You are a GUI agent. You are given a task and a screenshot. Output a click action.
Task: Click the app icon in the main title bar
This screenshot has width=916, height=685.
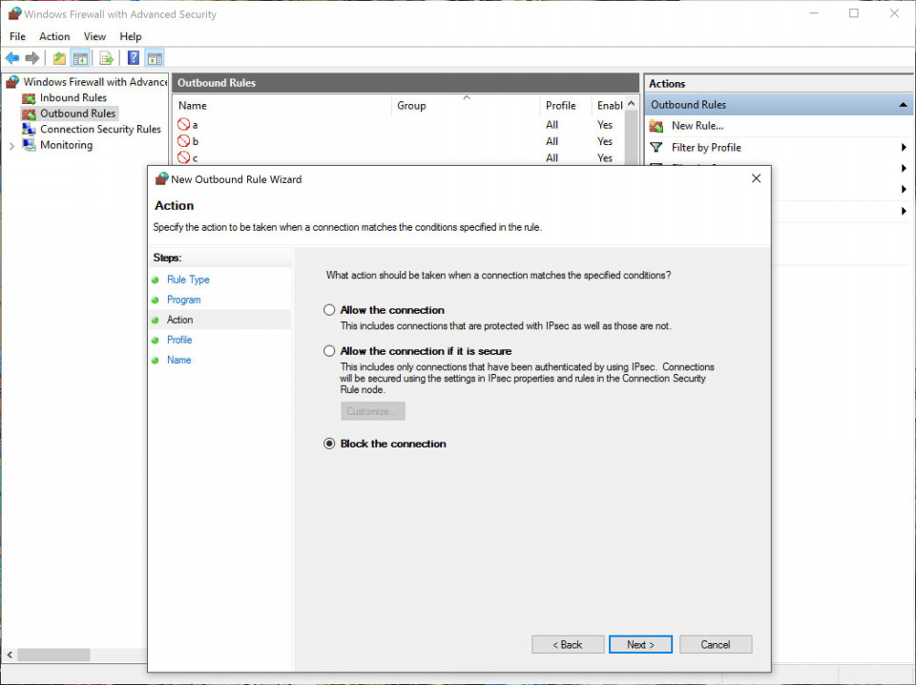click(14, 13)
